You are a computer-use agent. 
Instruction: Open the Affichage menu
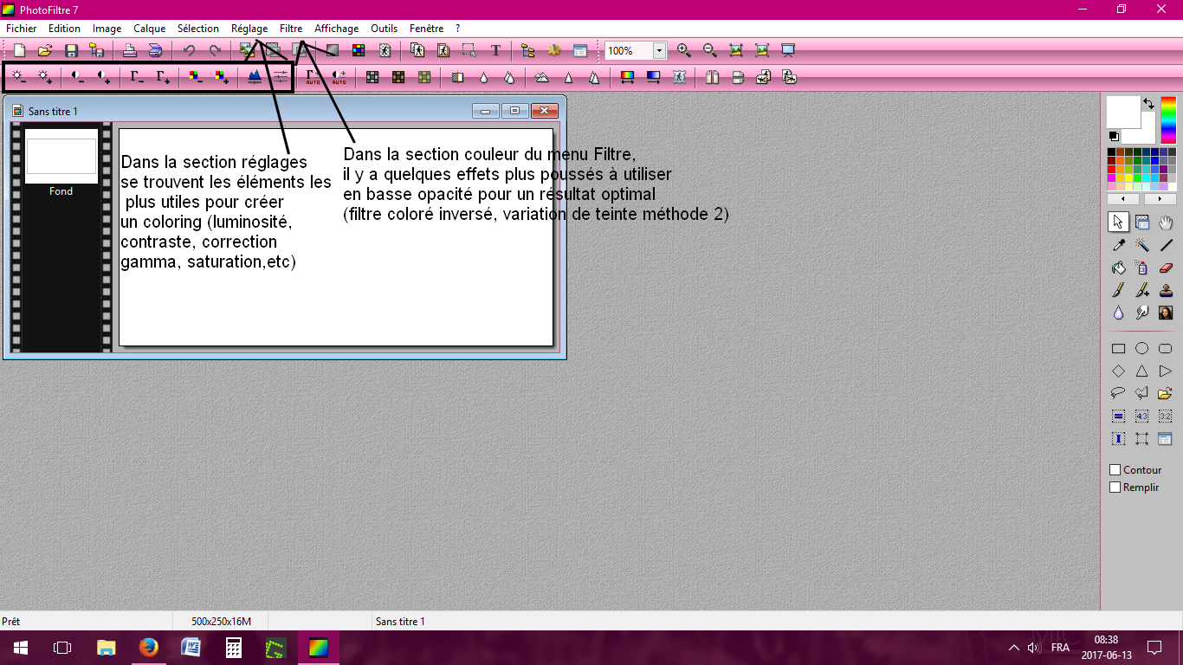(x=336, y=29)
